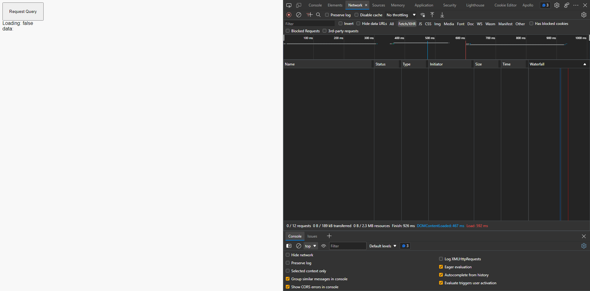Check the Hide network console setting
590x291 pixels.
(x=288, y=255)
